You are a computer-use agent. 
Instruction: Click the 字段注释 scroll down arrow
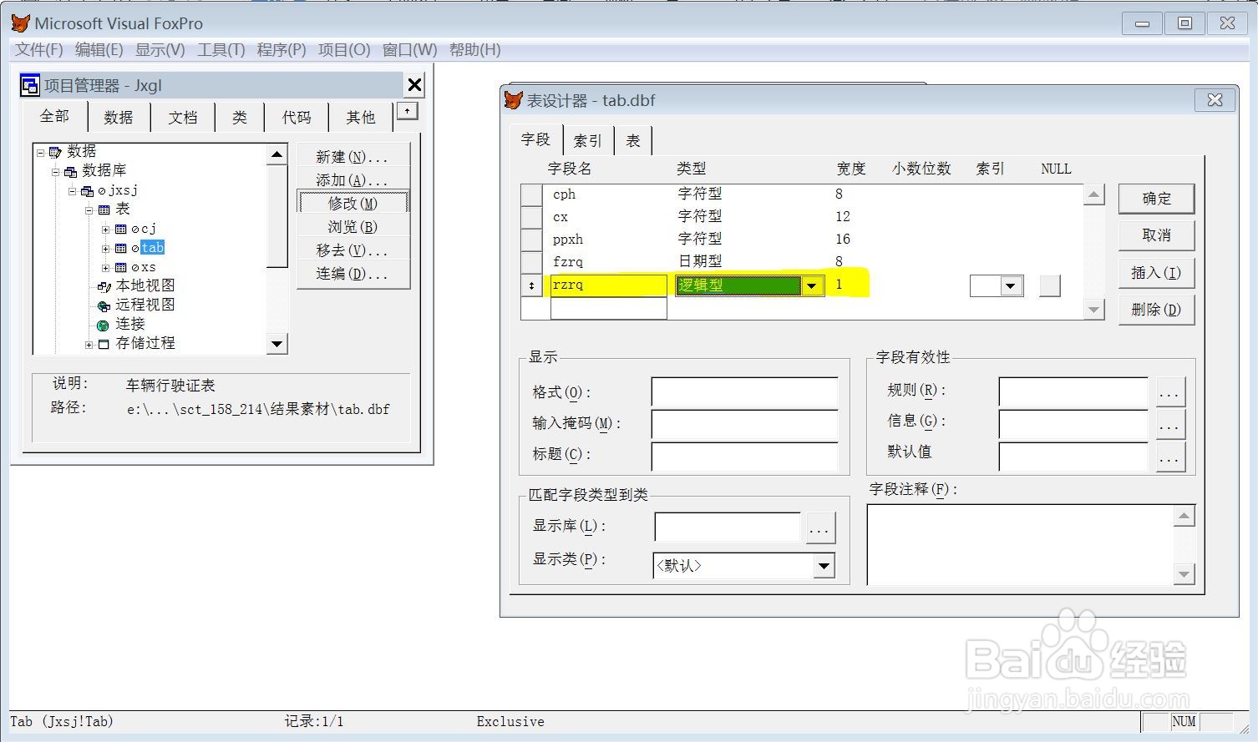pos(1184,574)
